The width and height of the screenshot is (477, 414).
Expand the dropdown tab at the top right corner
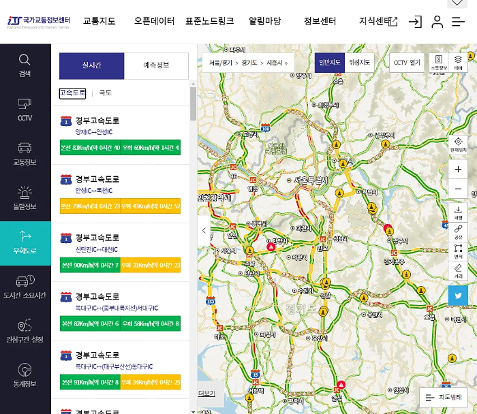(x=457, y=3)
